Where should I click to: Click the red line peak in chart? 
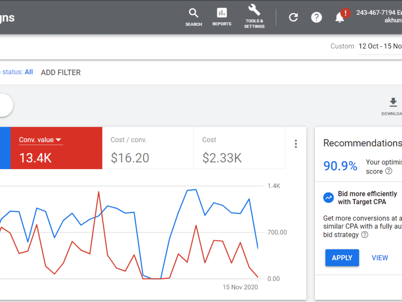(99, 192)
